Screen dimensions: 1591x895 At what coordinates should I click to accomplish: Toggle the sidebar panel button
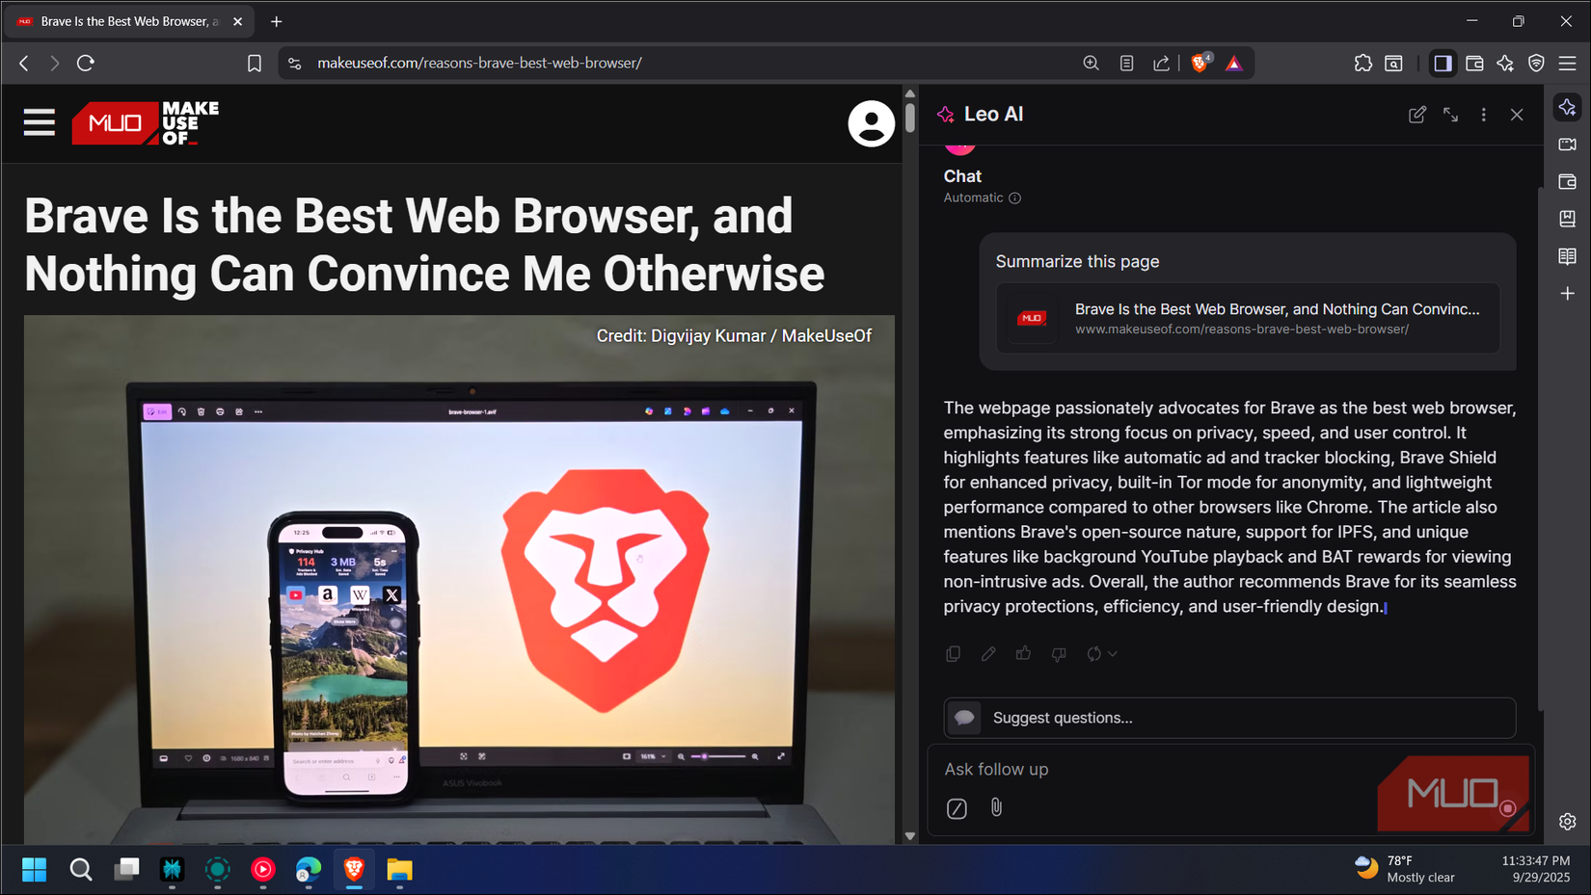(1443, 63)
